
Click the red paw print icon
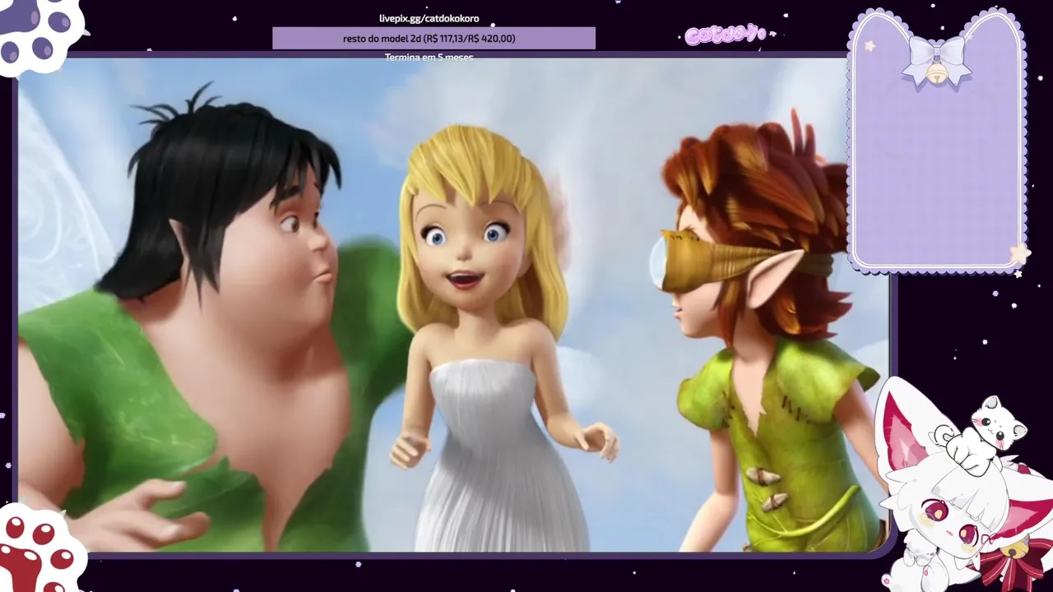[39, 547]
